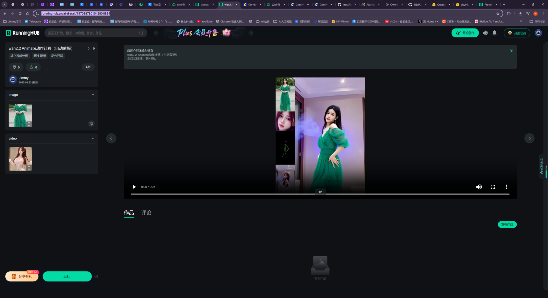Viewport: 548px width, 298px height.
Task: Switch to the city96 browser tab
Action: coord(464,4)
